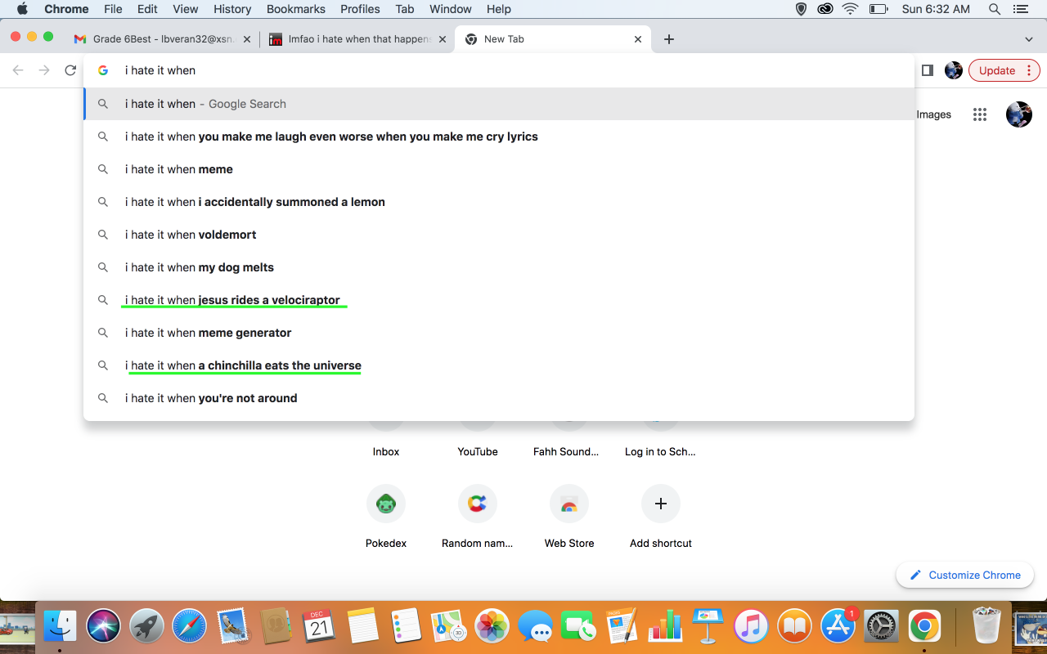This screenshot has width=1047, height=654.
Task: Open the Google apps grid icon
Action: [980, 114]
